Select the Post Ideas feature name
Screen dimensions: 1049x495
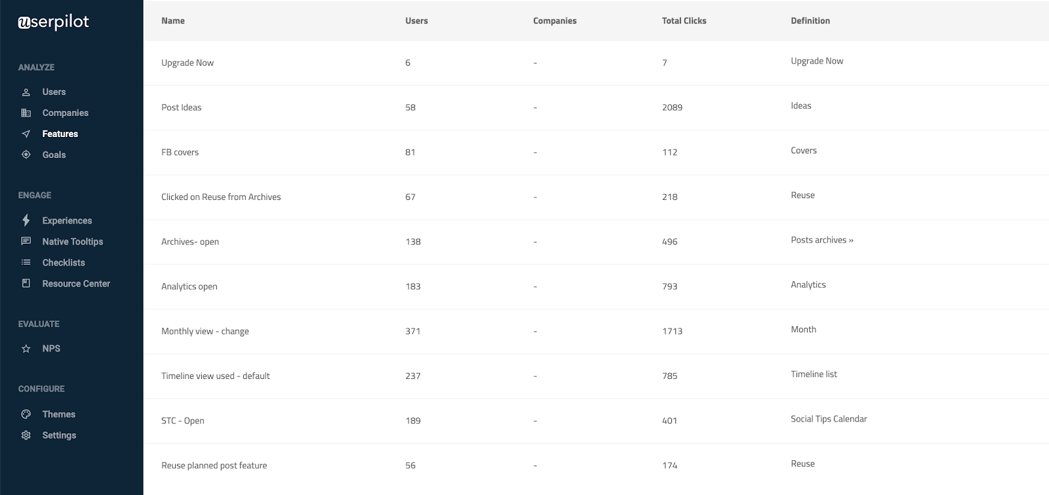(182, 108)
